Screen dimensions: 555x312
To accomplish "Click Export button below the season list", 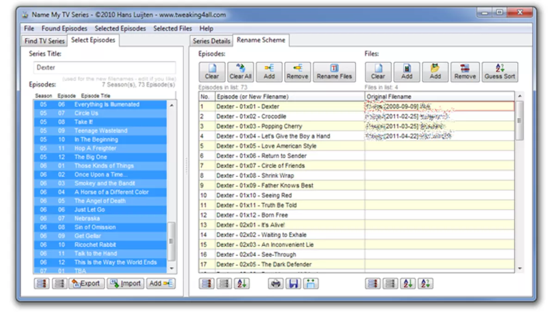I will pyautogui.click(x=86, y=283).
